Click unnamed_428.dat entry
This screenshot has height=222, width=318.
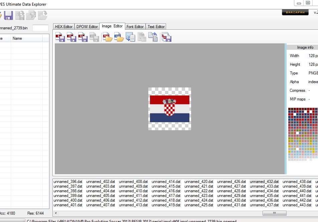[231, 191]
